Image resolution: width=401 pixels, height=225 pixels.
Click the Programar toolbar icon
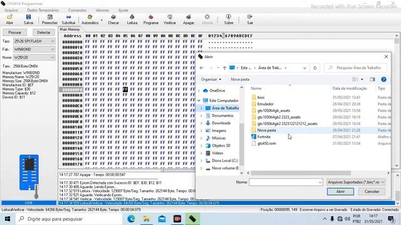tap(151, 19)
